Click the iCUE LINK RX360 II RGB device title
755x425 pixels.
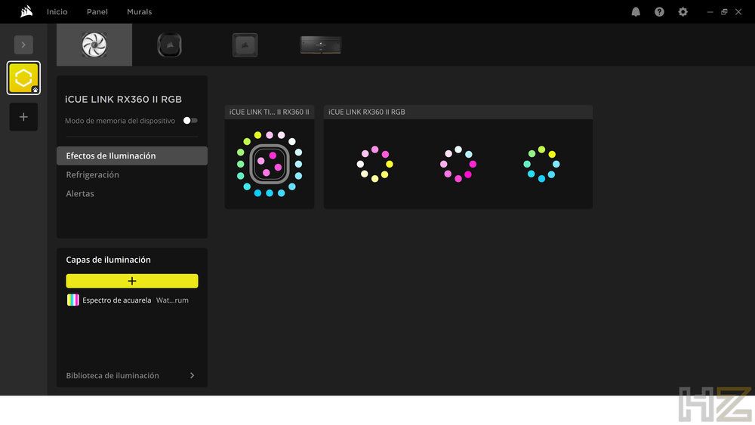pyautogui.click(x=123, y=99)
